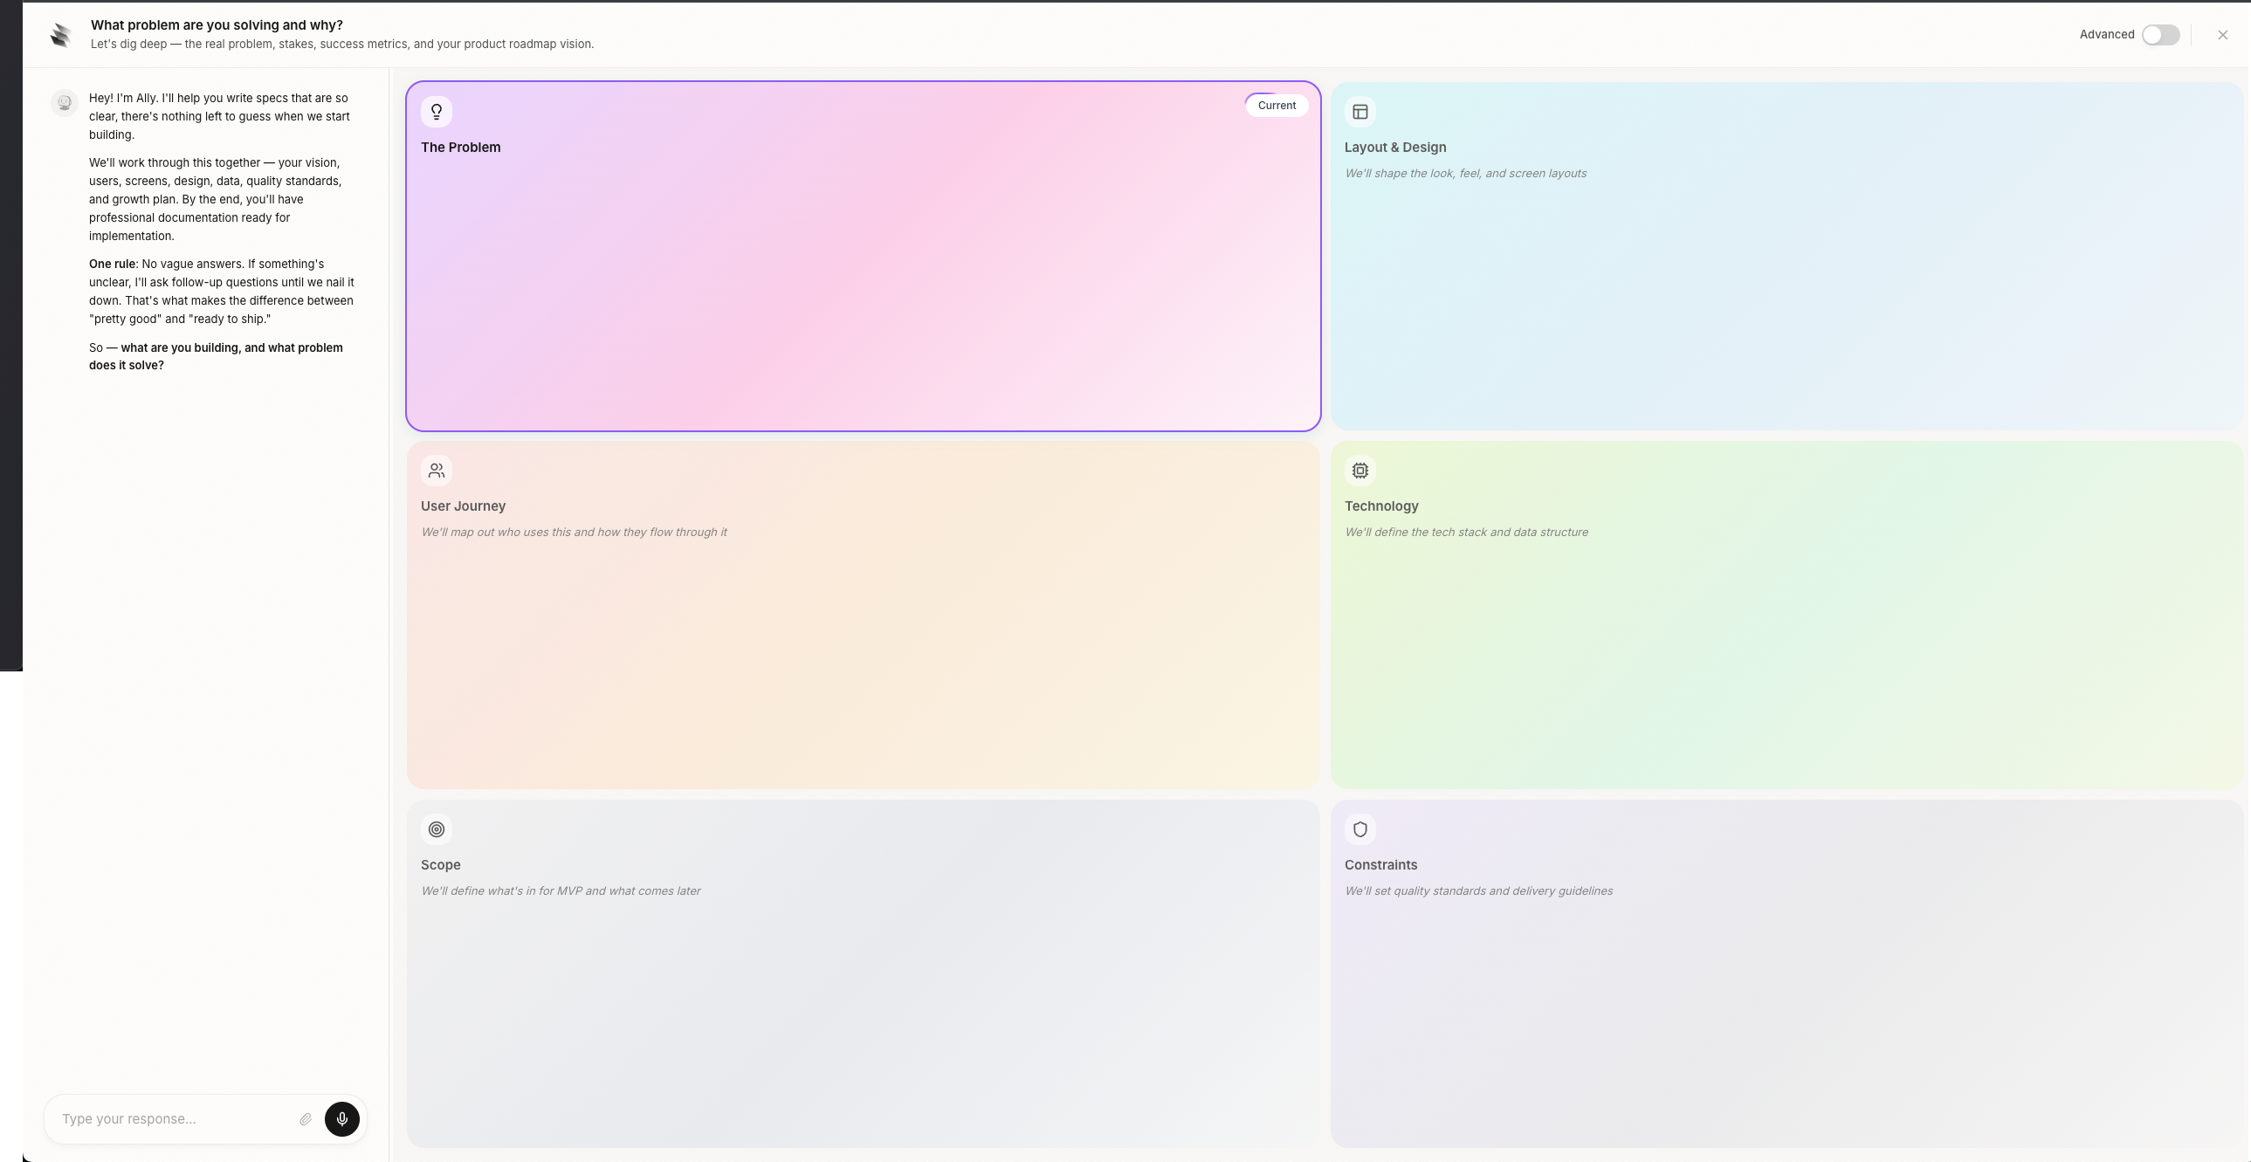Click the target icon on the Scope card
The image size is (2251, 1162).
coord(437,829)
